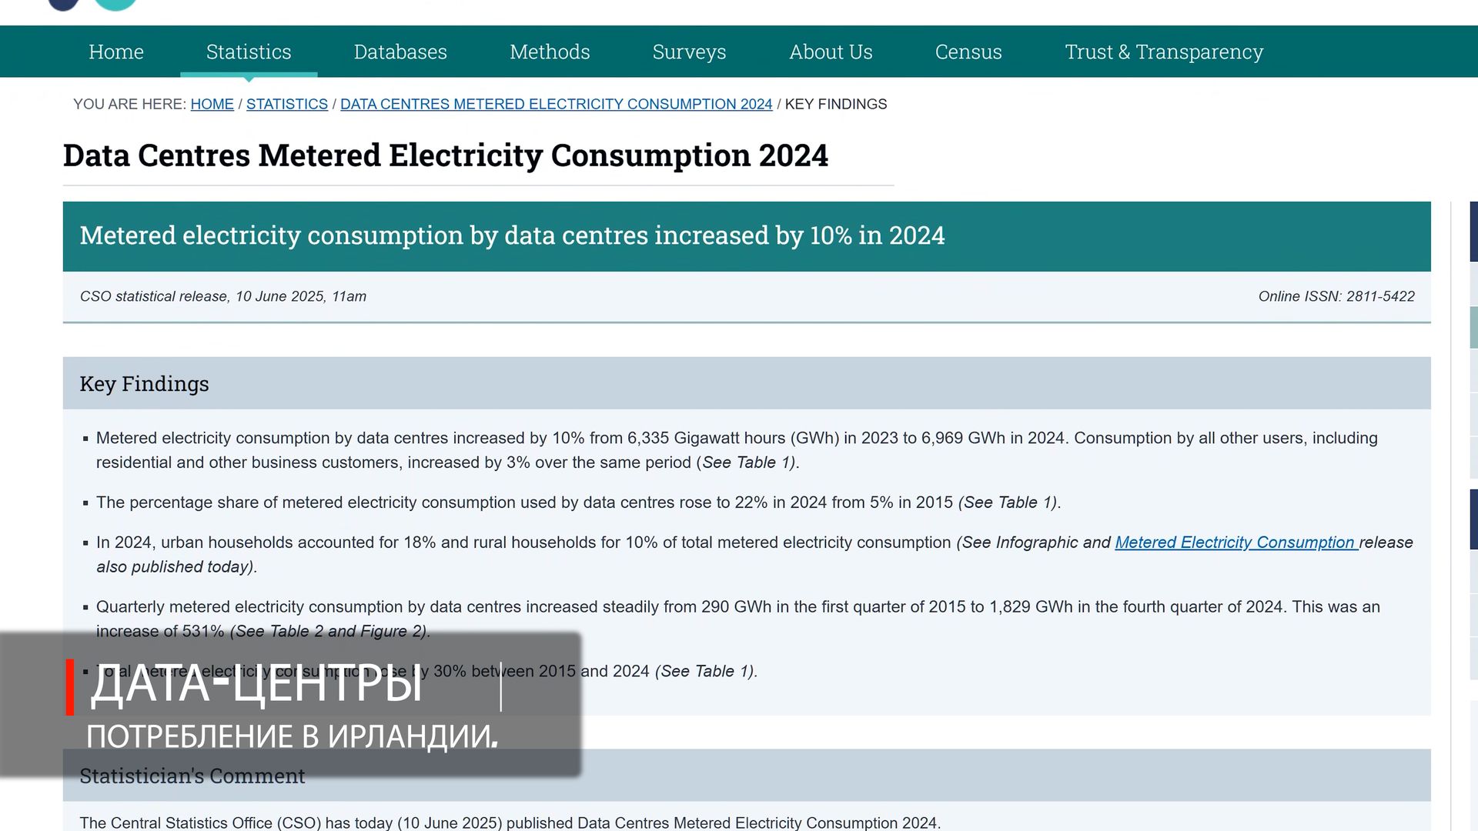Click the teal circular logo at top-left

tap(115, 4)
